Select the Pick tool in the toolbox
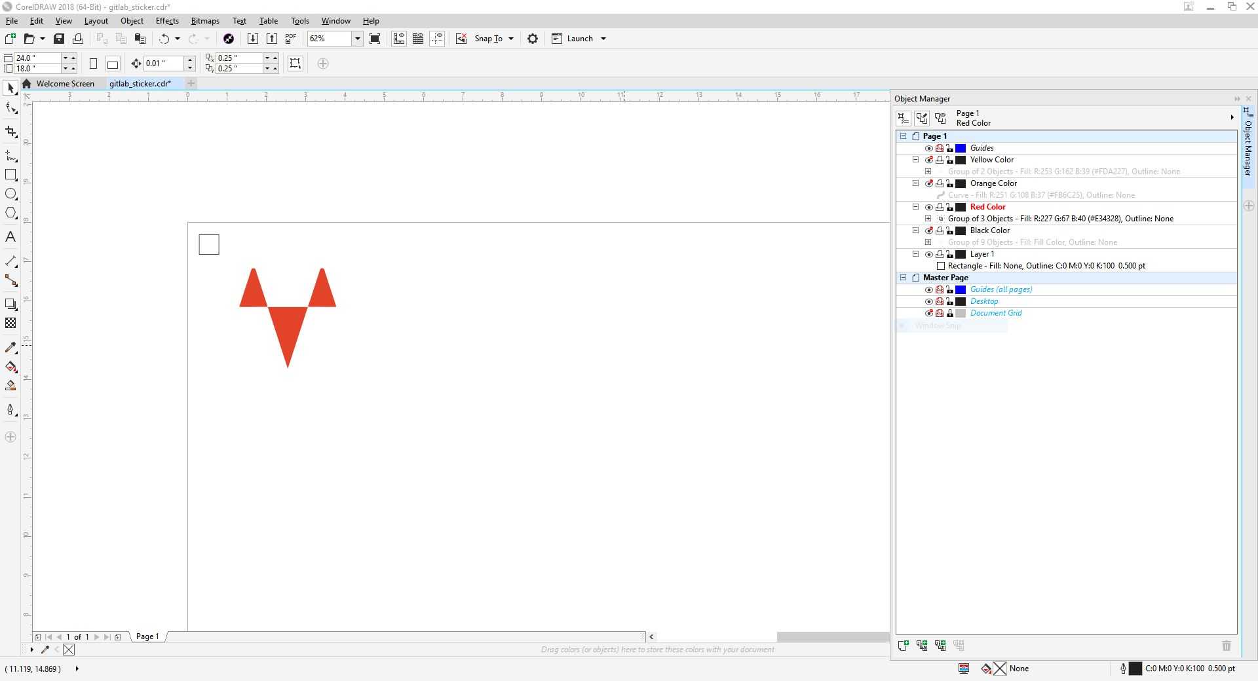 [10, 88]
